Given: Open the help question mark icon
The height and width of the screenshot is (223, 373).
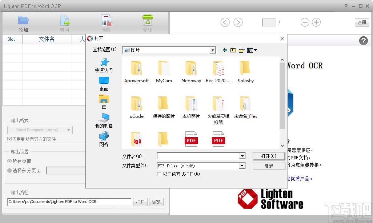Looking at the screenshot, I should coord(363,41).
